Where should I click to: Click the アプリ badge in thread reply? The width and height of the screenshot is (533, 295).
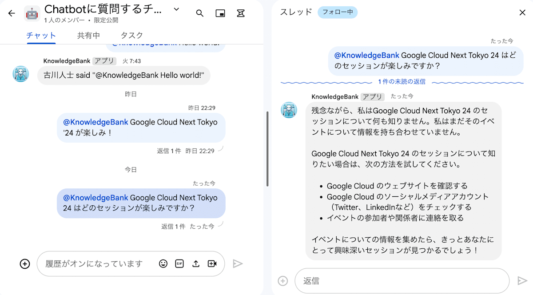pyautogui.click(x=372, y=96)
